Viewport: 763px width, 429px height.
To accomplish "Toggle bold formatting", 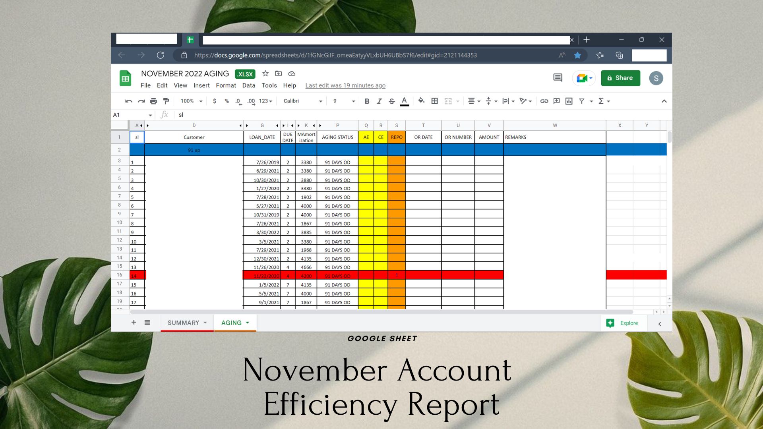I will click(367, 101).
